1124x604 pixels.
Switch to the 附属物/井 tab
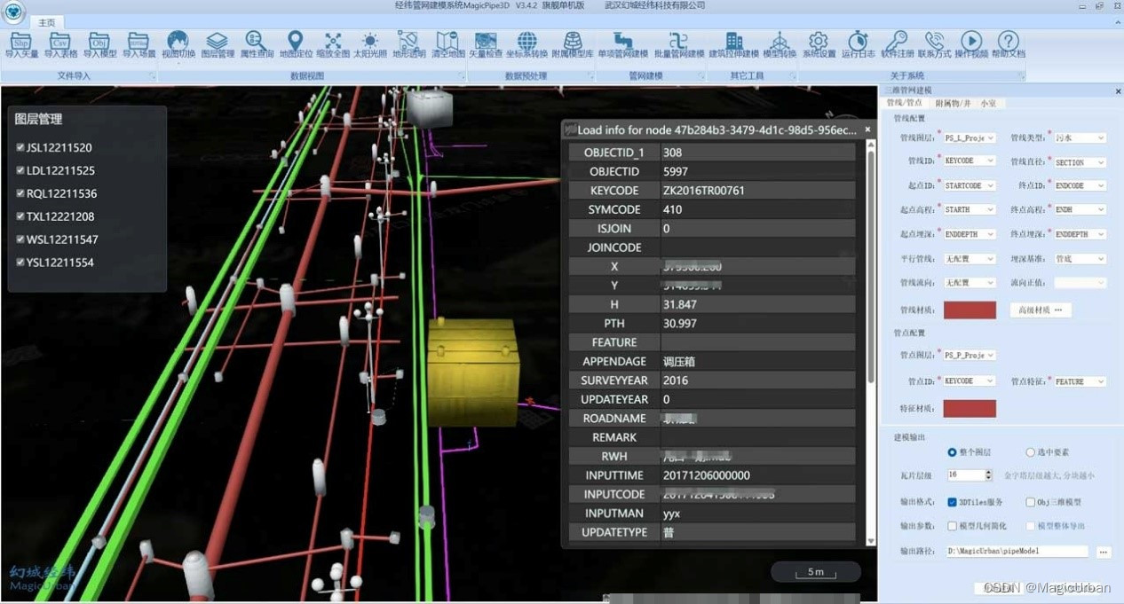pos(952,104)
